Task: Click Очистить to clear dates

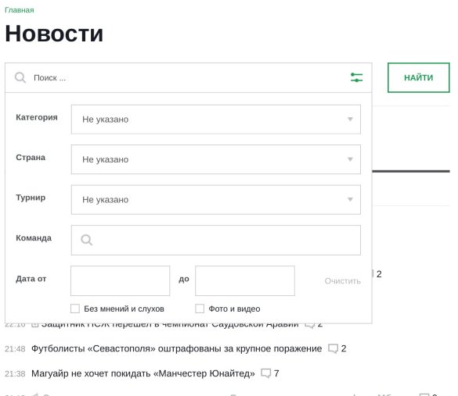Action: click(x=342, y=281)
